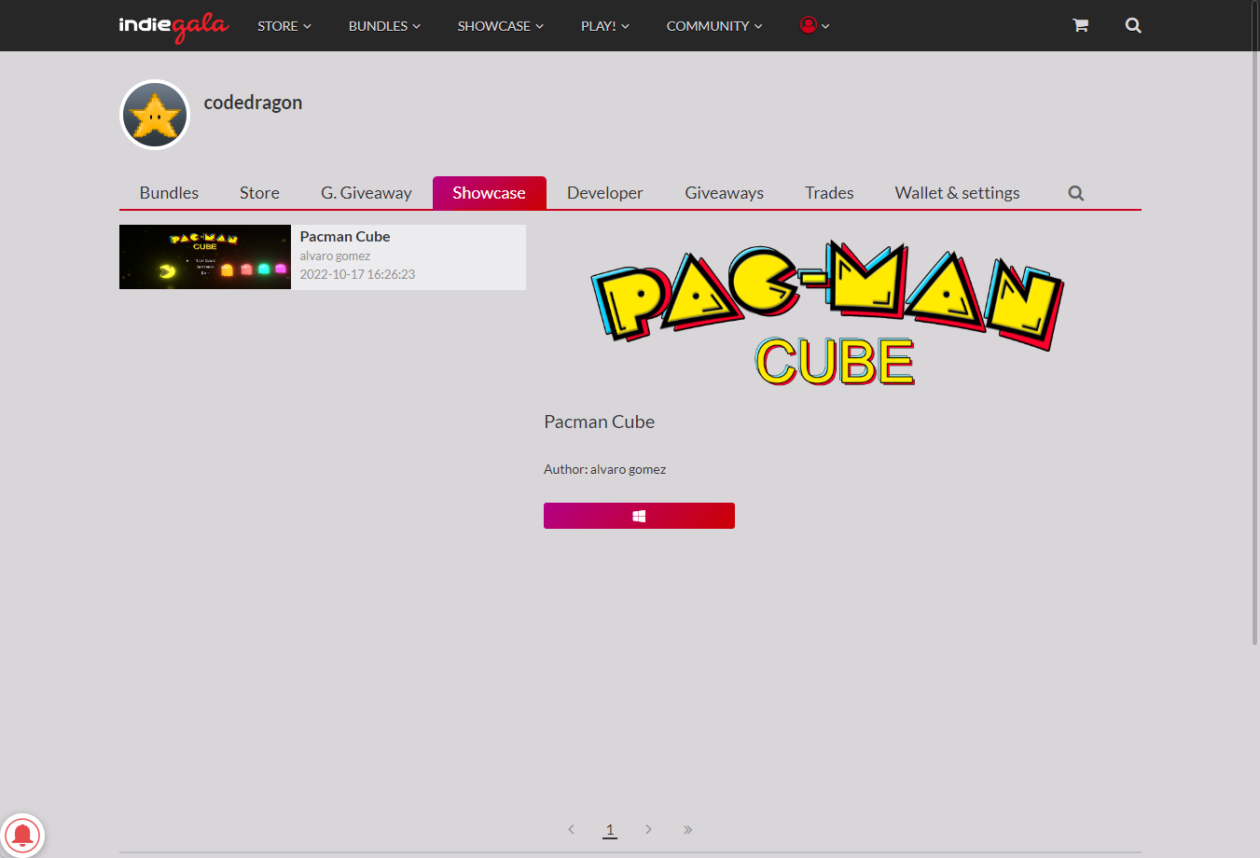Switch to the Bundles tab
1260x858 pixels.
169,193
